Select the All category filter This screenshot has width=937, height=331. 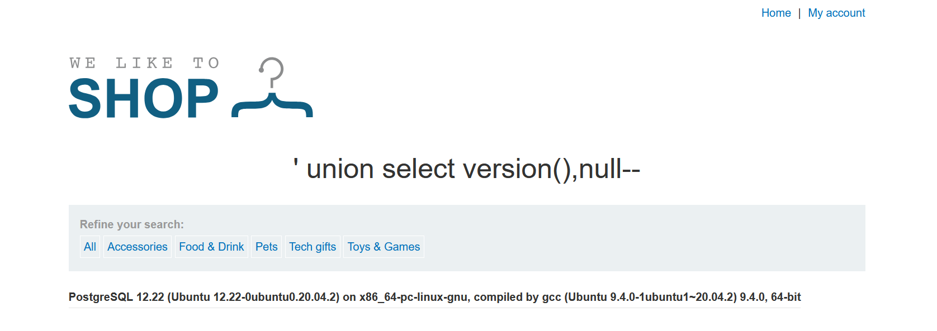(90, 247)
